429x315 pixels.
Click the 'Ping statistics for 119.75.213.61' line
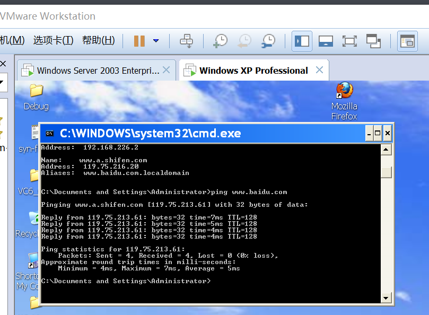113,249
